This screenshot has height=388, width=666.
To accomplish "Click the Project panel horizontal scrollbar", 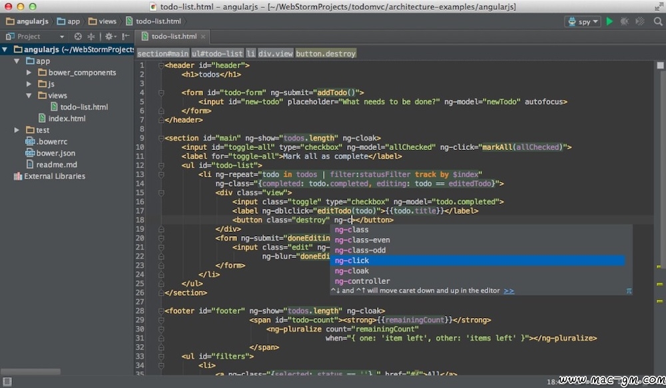I will pyautogui.click(x=31, y=371).
